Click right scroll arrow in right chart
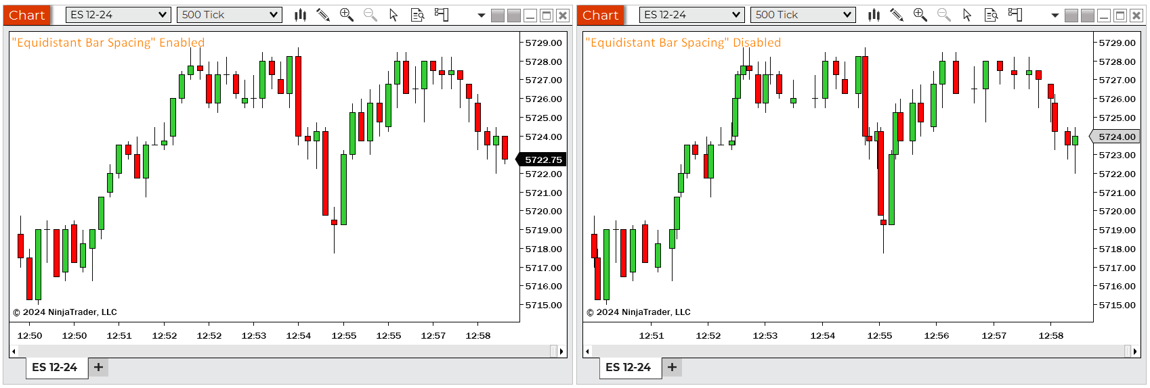Image resolution: width=1150 pixels, height=388 pixels. 1136,351
